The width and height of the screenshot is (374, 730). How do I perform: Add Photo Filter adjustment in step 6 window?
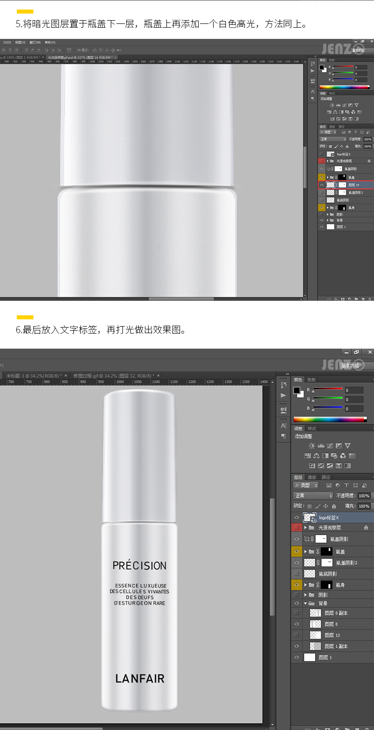click(334, 455)
